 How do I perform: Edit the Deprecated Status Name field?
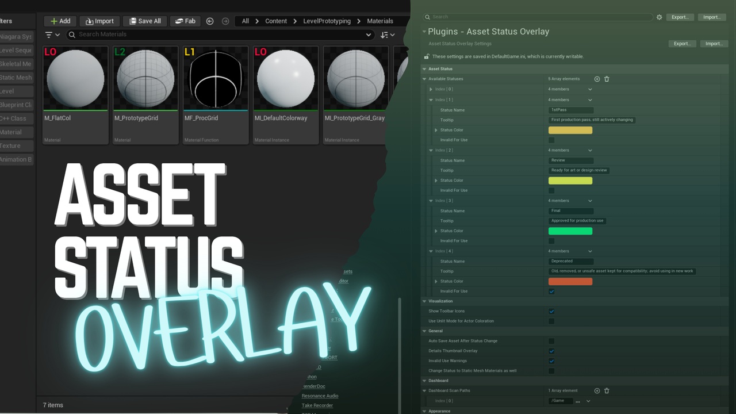572,261
